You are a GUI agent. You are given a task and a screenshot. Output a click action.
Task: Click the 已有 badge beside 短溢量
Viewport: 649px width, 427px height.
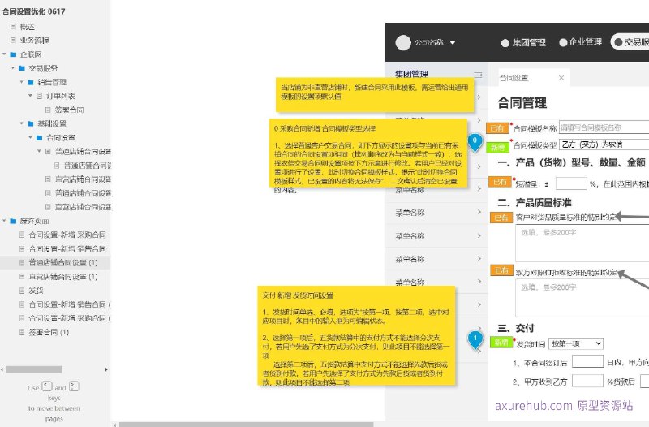tap(500, 181)
